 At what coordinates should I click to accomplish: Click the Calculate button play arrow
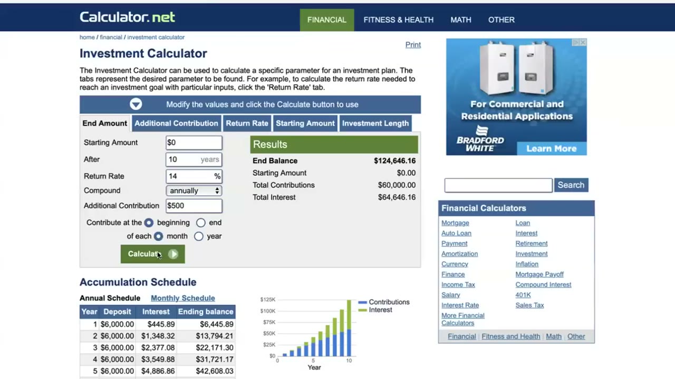tap(173, 254)
